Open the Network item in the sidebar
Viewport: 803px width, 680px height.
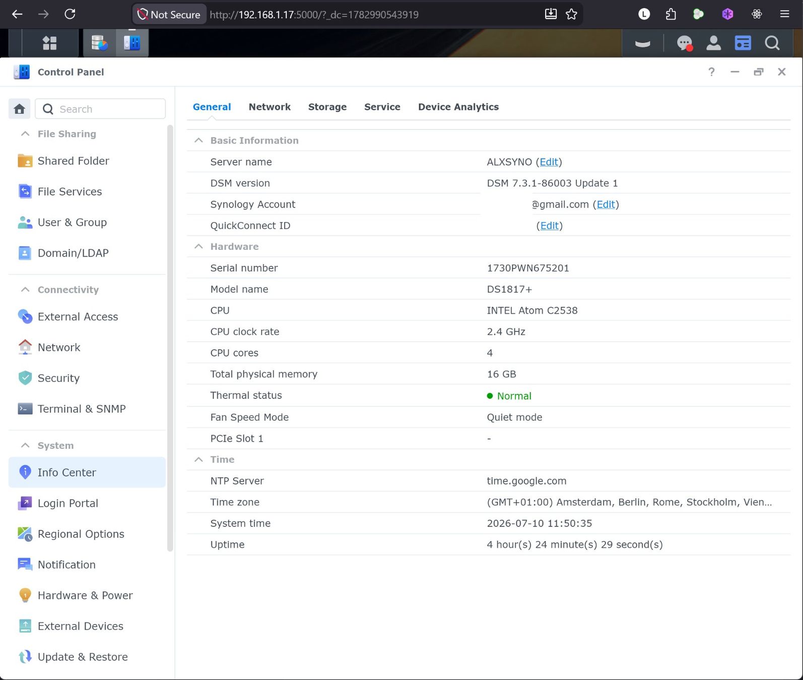87,347
